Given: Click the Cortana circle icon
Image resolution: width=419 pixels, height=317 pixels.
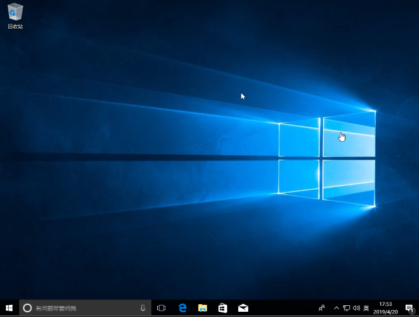Looking at the screenshot, I should pyautogui.click(x=27, y=308).
